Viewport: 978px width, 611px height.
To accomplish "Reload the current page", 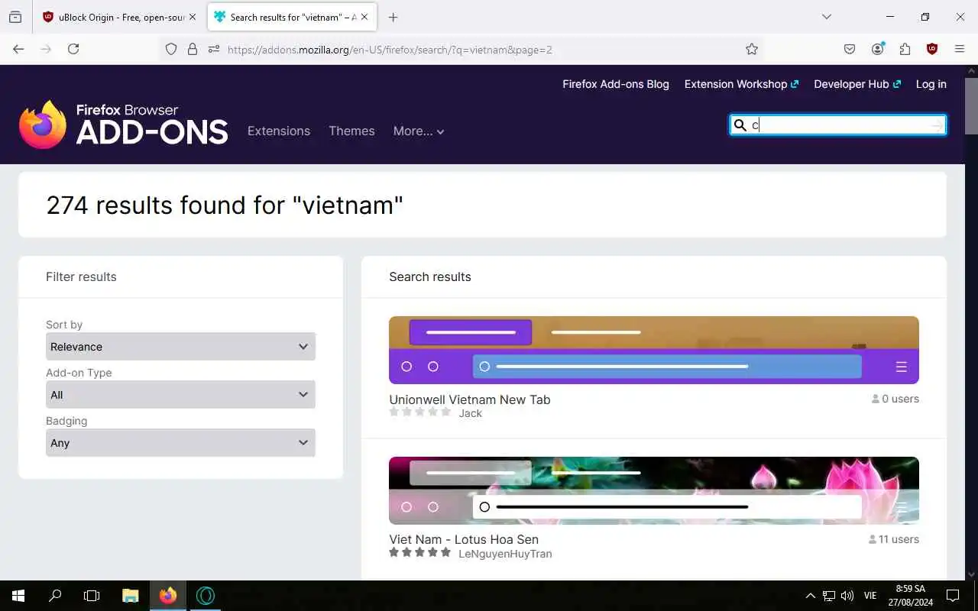I will pos(73,49).
